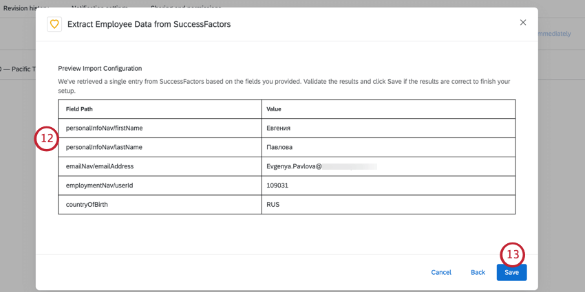Click the employmentNav/userId field path cell

(99, 186)
